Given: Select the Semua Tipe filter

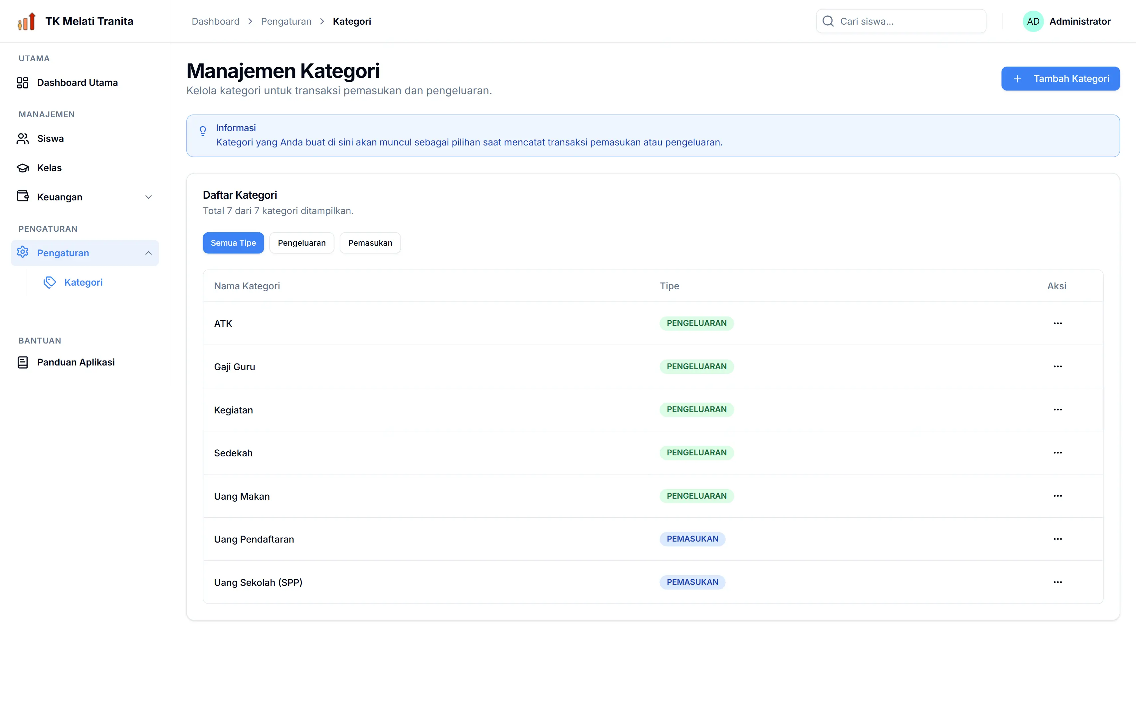Looking at the screenshot, I should click(x=233, y=243).
